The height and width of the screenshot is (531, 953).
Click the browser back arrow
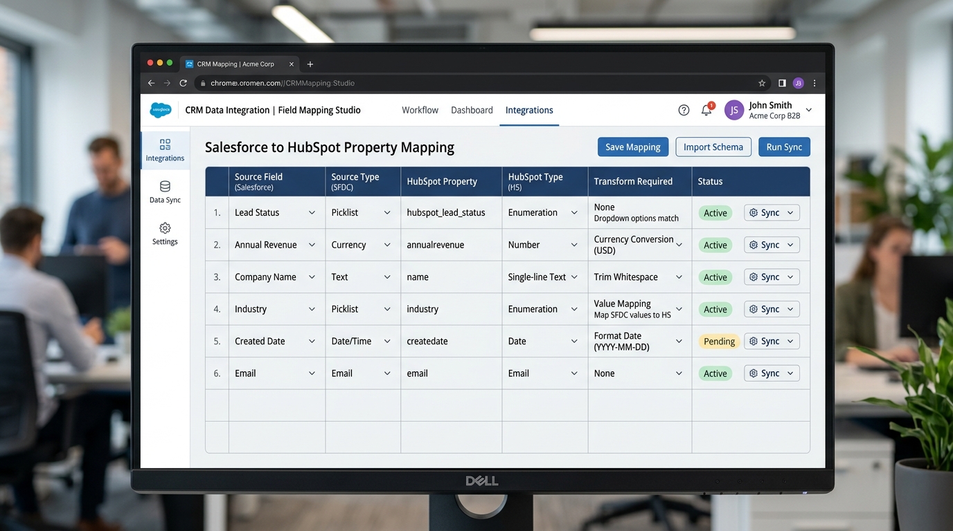tap(151, 83)
